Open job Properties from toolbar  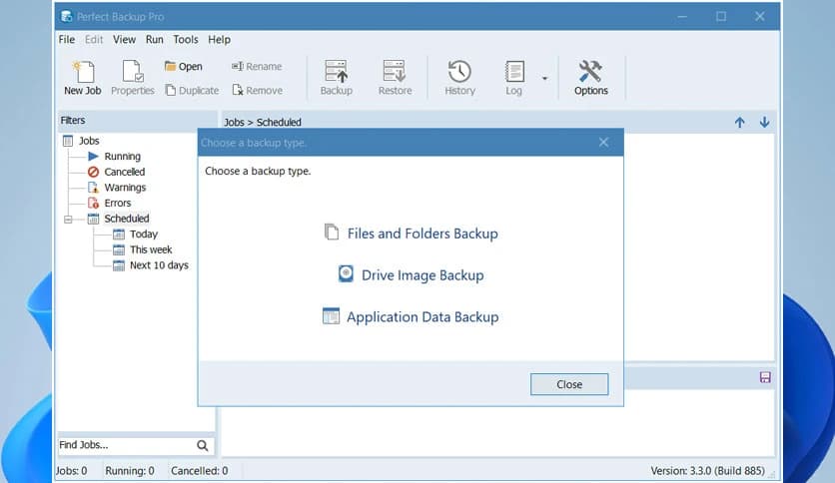(x=133, y=78)
